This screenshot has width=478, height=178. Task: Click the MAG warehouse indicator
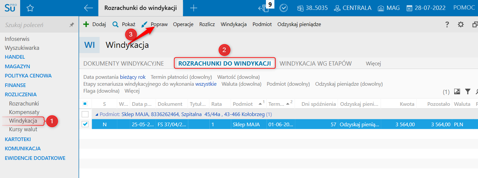point(389,8)
